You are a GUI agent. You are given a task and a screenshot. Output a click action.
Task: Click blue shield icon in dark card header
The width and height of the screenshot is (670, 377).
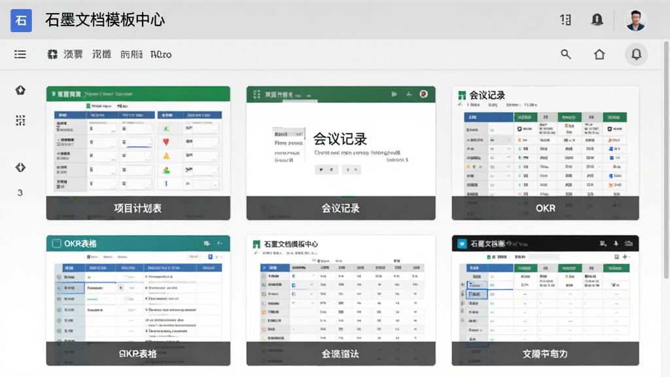pos(462,243)
